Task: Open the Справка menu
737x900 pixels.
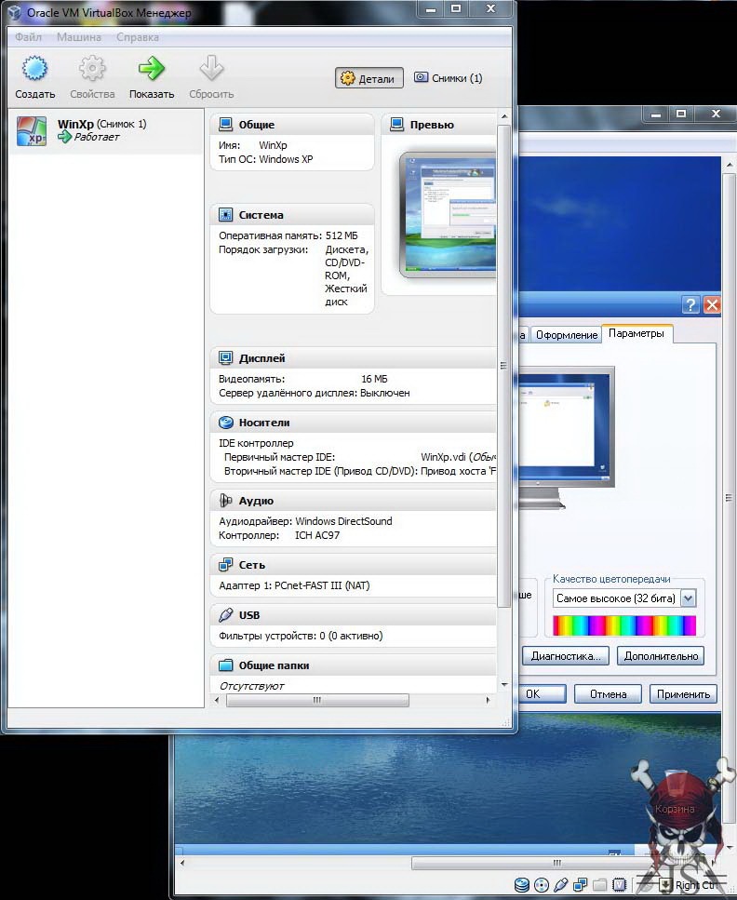Action: coord(138,37)
